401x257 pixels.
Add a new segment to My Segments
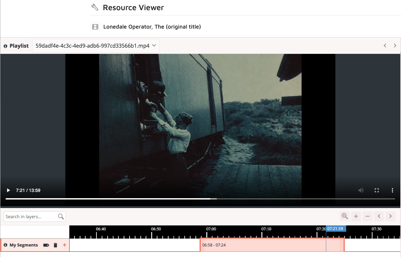coord(64,245)
